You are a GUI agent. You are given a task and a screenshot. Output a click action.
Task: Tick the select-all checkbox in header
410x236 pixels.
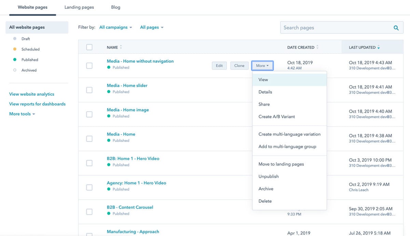point(89,47)
